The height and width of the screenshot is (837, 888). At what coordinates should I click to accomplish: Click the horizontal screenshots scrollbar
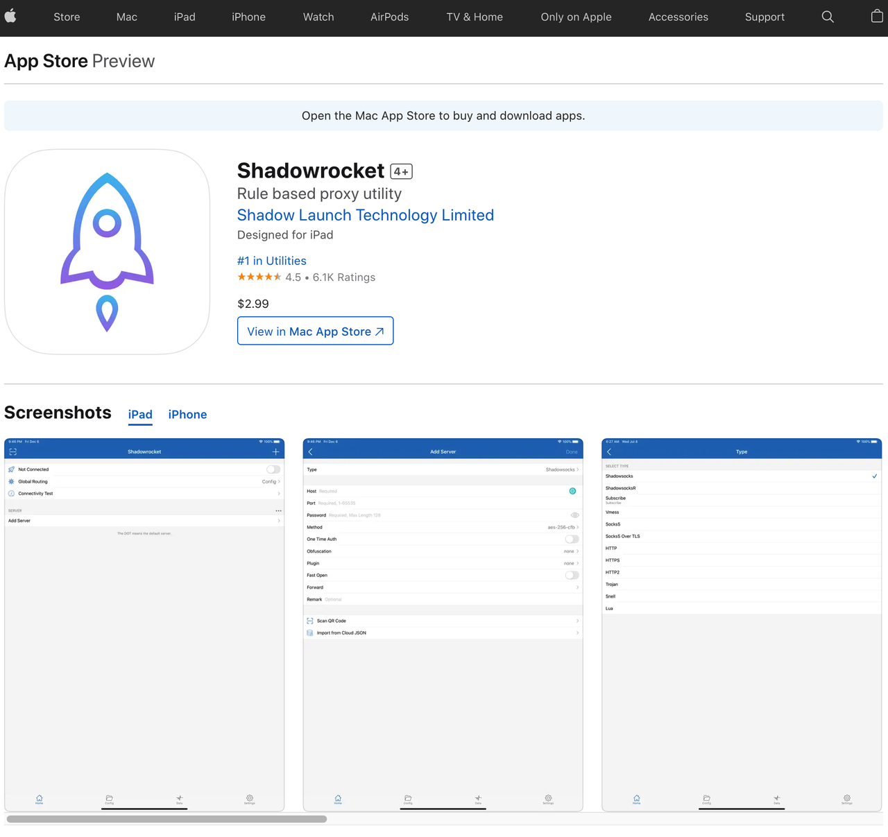click(166, 819)
